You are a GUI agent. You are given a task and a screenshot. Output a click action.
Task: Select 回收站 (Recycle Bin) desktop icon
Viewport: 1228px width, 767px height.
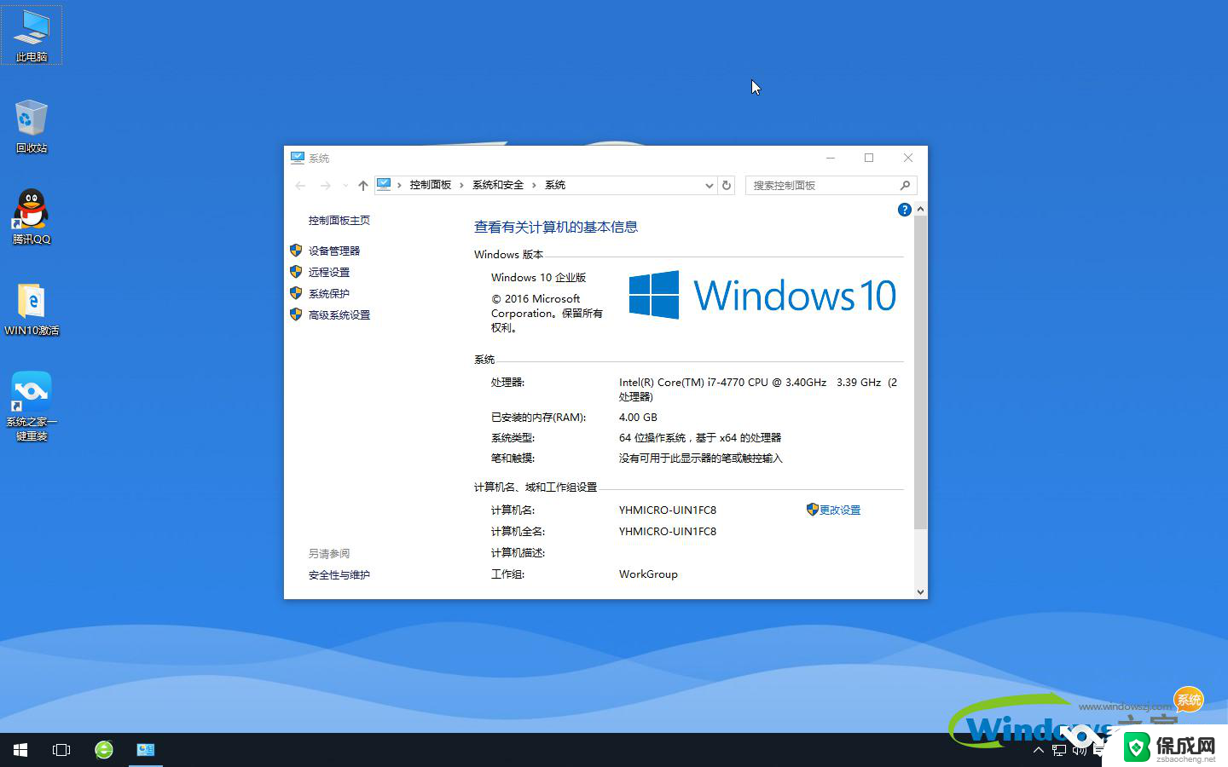(32, 126)
